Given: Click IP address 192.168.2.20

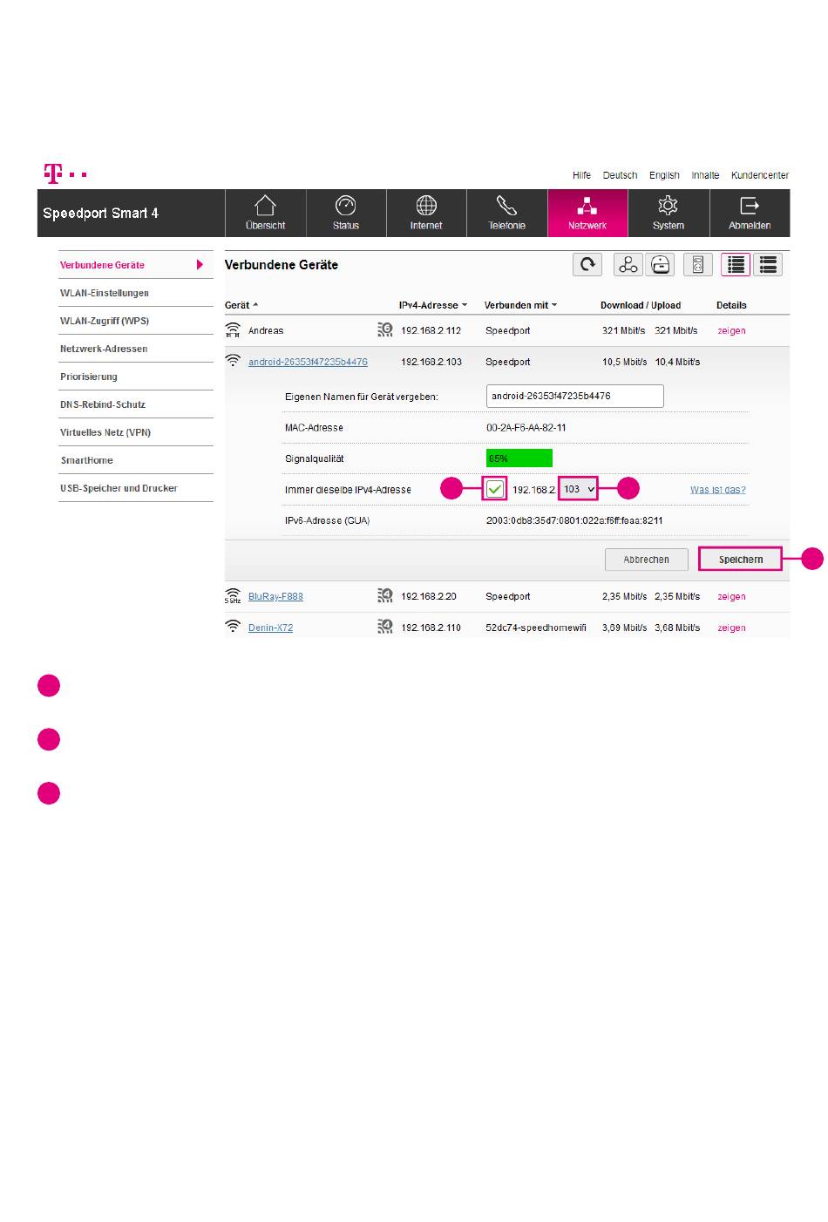Looking at the screenshot, I should pos(429,596).
